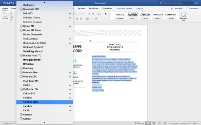The width and height of the screenshot is (201, 125).
Task: Click the Format Painter brush icon
Action: (11, 20)
